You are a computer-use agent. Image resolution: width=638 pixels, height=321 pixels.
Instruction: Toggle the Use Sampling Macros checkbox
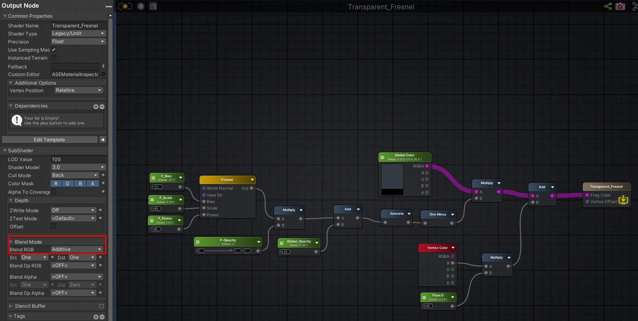click(x=54, y=50)
